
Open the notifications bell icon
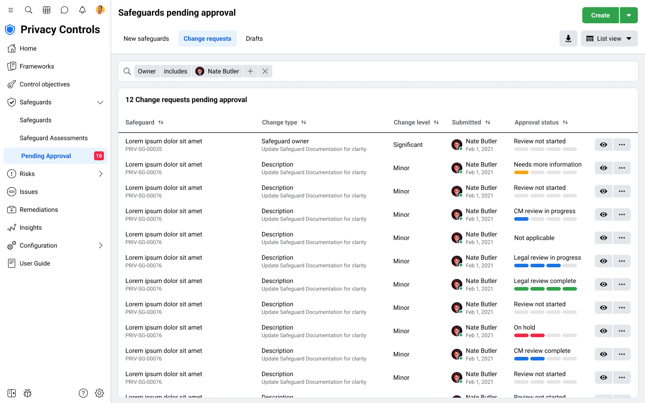82,10
